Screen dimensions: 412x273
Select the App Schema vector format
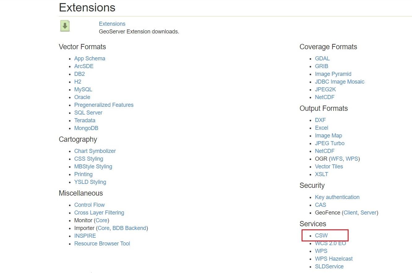(90, 58)
